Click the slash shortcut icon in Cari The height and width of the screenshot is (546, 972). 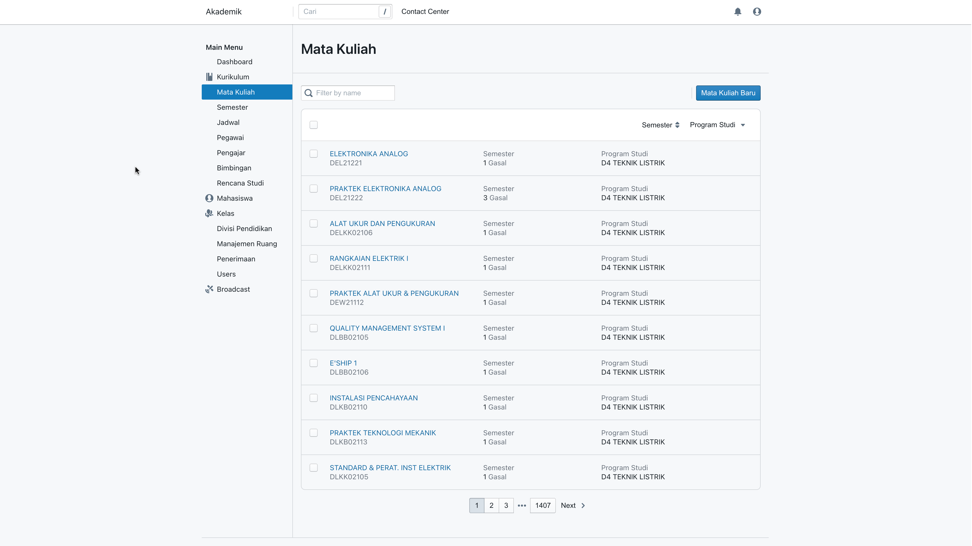click(384, 12)
